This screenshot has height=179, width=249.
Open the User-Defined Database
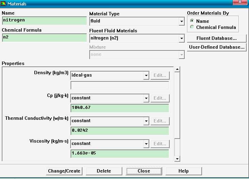[x=216, y=47]
